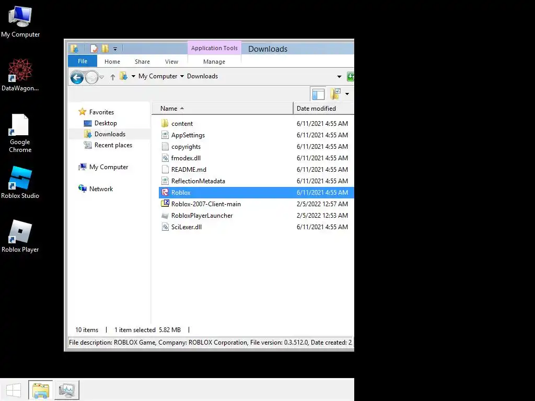
Task: Click the New Folder quick access icon
Action: point(106,49)
